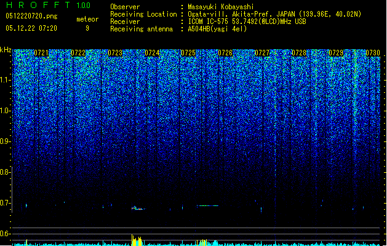Screen dimensions: 387x246
Task: Click the 0.6 frequency axis label
Action: click(x=6, y=234)
